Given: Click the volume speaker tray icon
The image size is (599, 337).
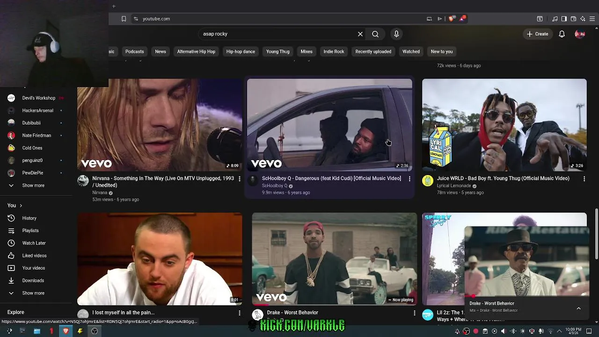Looking at the screenshot, I should 504,331.
